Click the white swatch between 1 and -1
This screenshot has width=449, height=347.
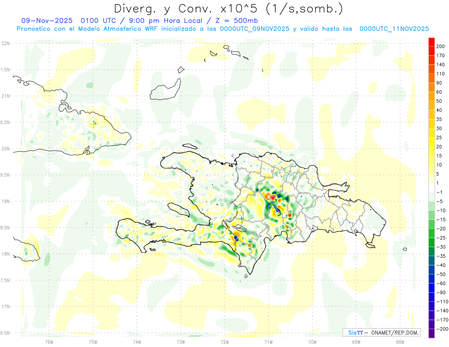pos(432,188)
